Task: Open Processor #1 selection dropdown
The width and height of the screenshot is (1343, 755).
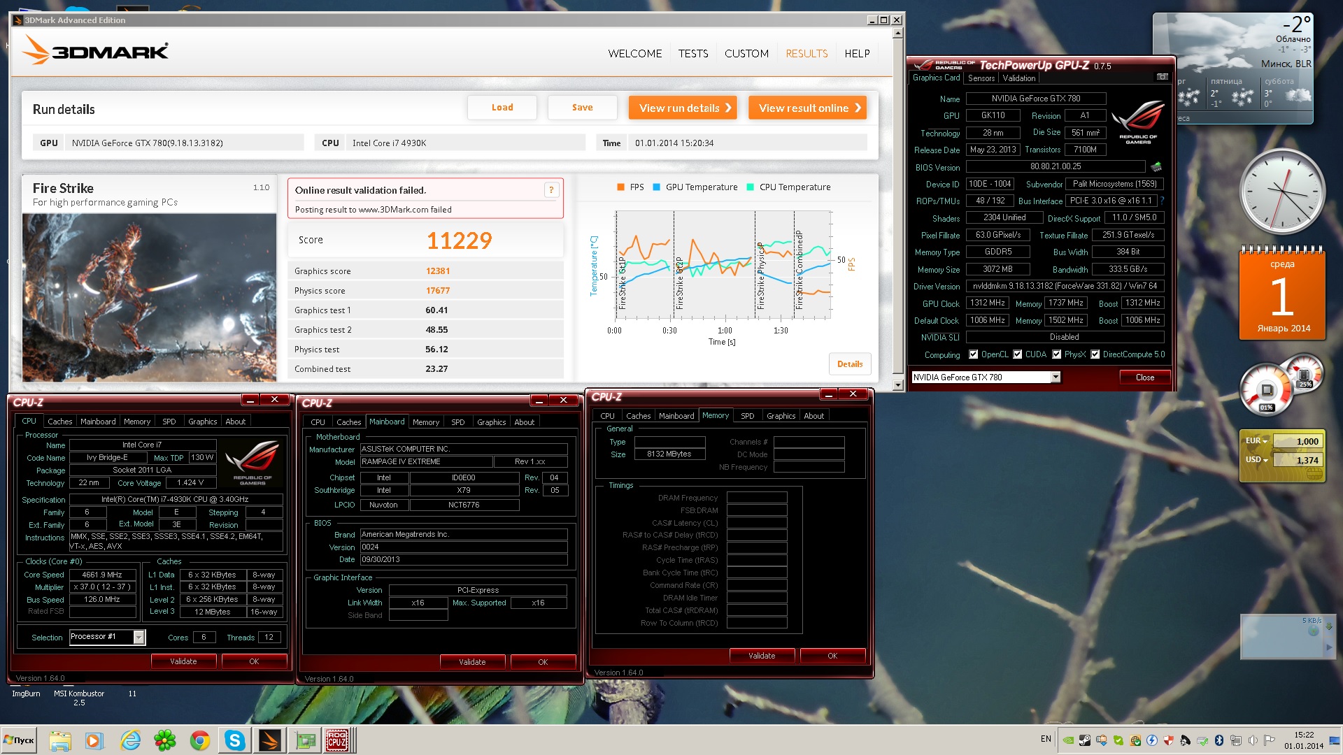Action: click(x=139, y=637)
